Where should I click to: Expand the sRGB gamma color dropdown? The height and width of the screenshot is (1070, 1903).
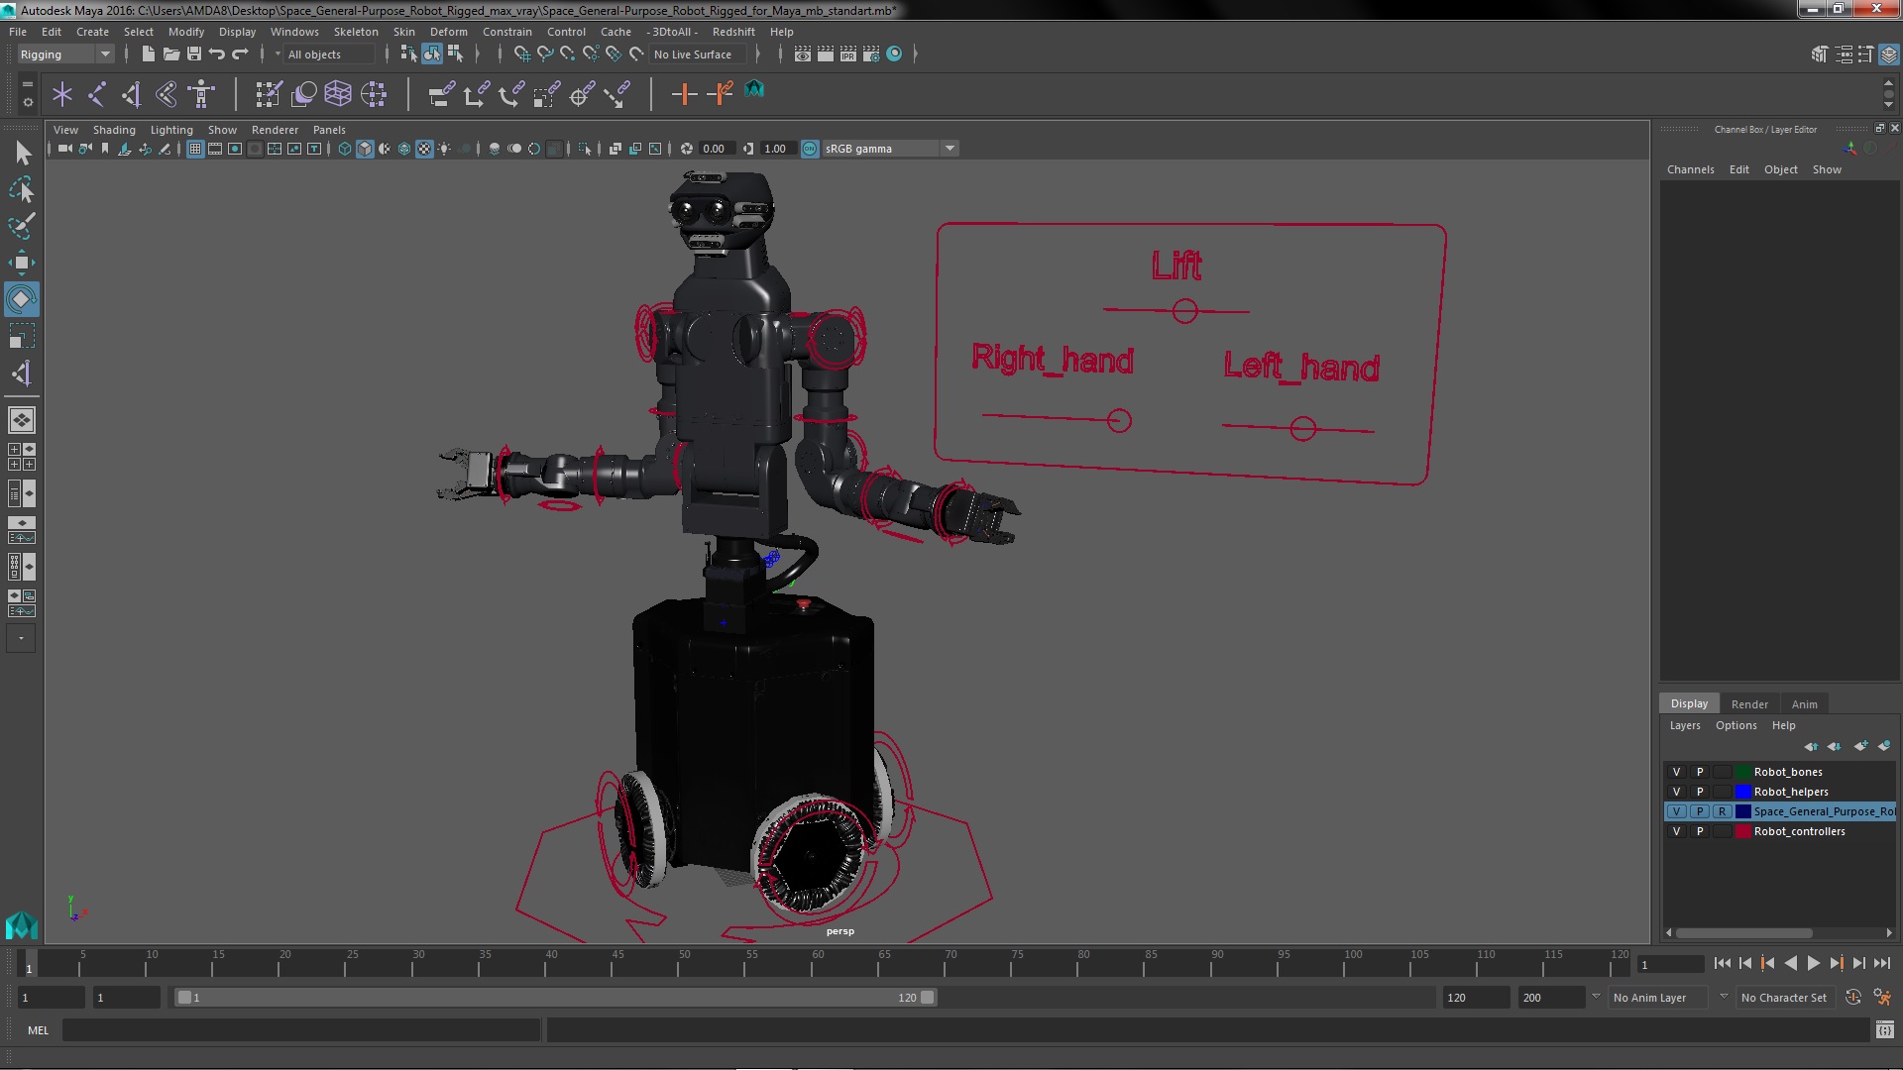tap(950, 149)
